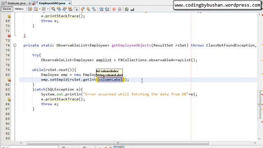
Task: Click the Comment code icon
Action: click(x=127, y=9)
